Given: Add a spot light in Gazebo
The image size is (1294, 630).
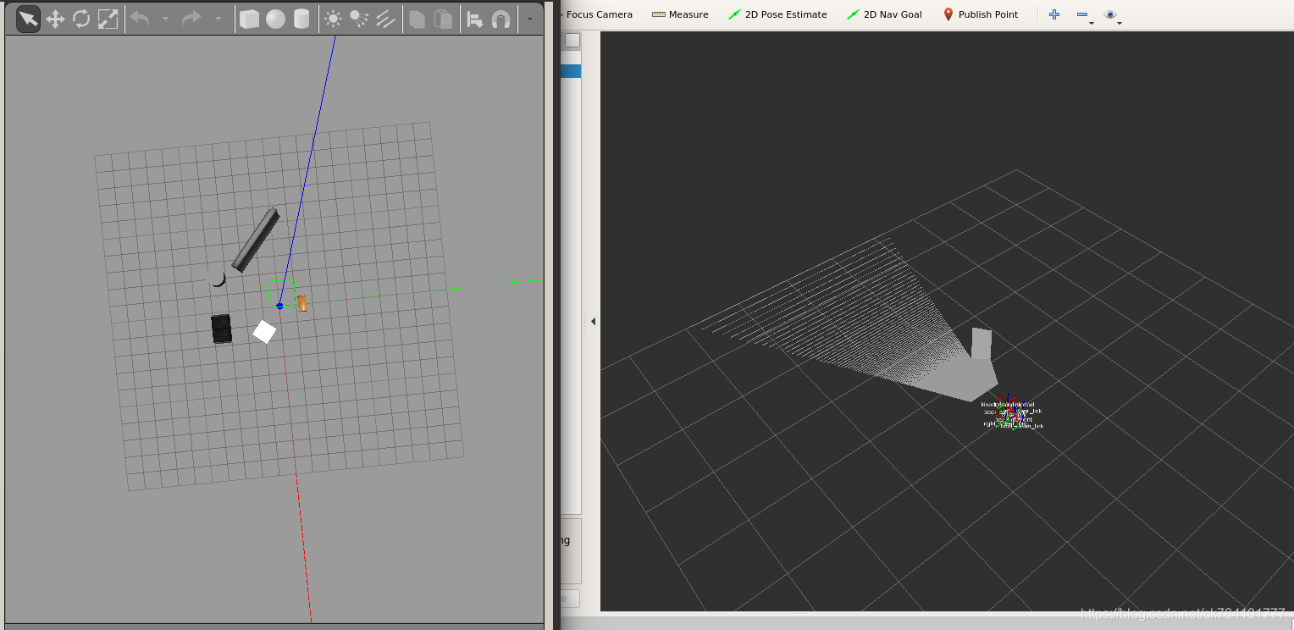Looking at the screenshot, I should pyautogui.click(x=359, y=19).
